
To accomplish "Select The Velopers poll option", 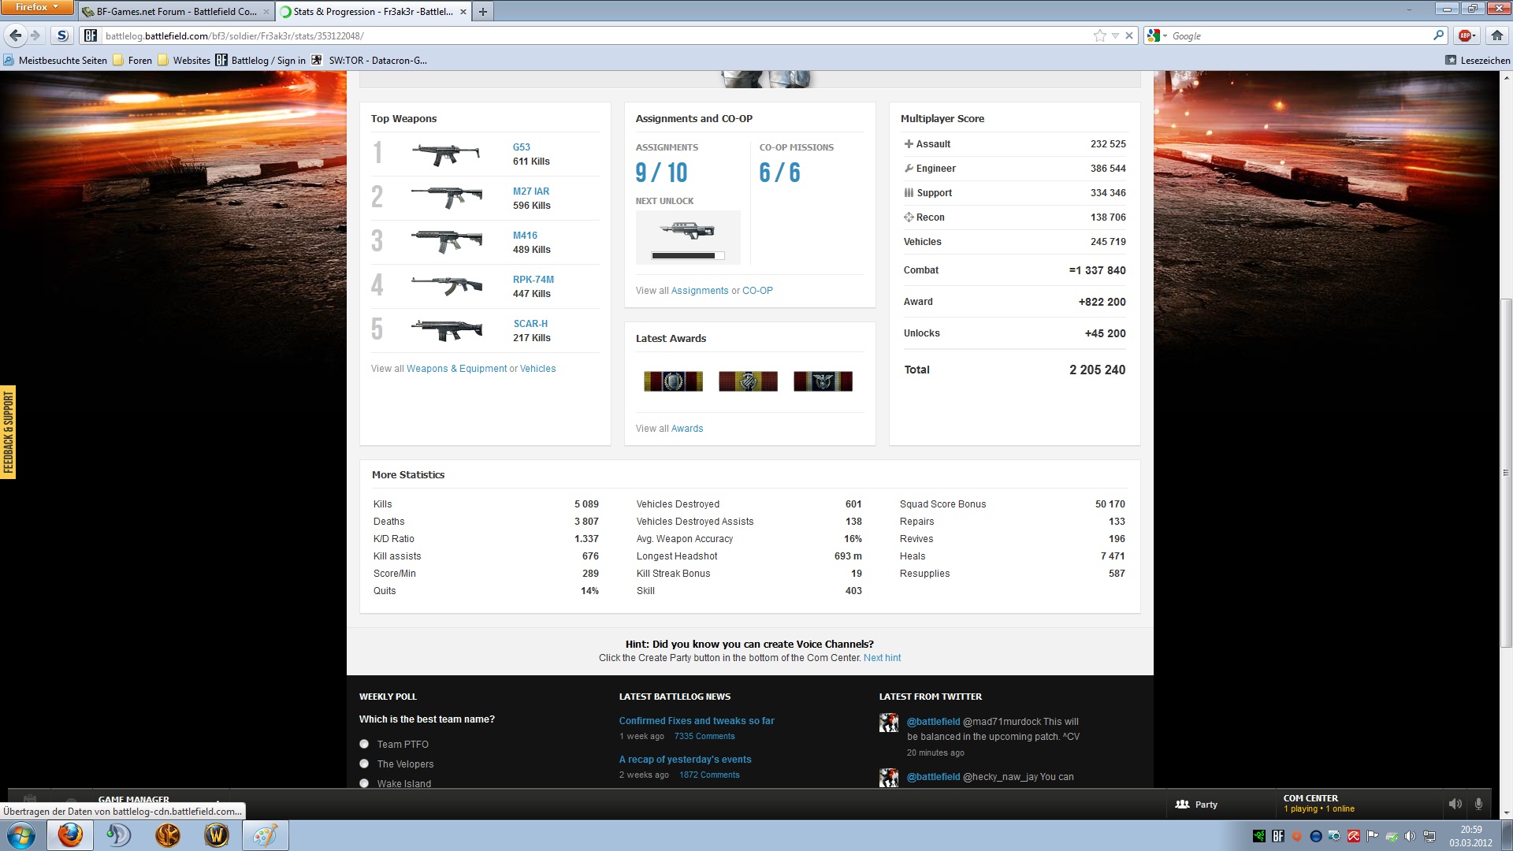I will [364, 764].
